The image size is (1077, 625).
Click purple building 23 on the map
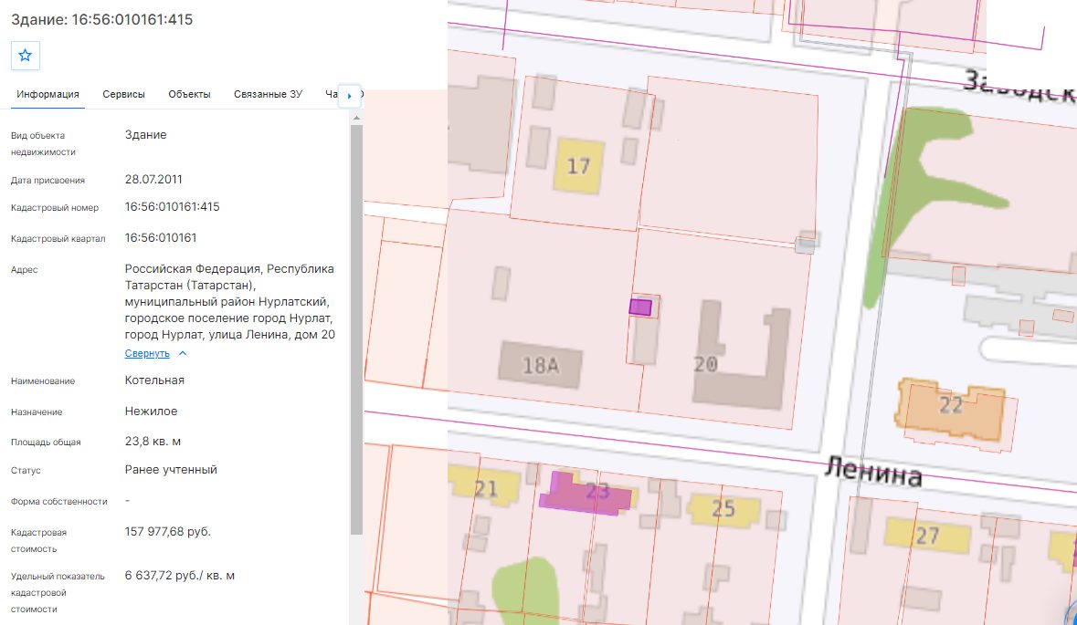[x=586, y=494]
